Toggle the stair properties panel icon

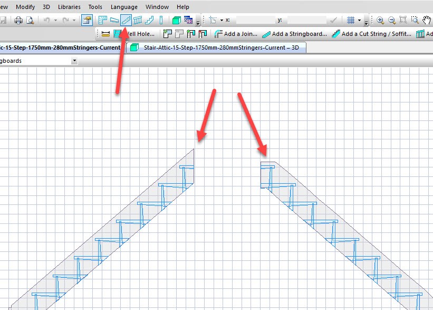[x=86, y=20]
